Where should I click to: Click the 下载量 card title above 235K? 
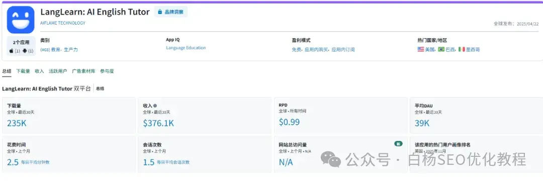pyautogui.click(x=14, y=106)
